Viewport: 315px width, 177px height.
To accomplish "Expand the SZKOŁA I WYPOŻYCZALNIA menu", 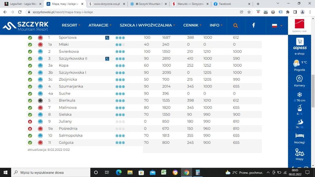I will (x=147, y=25).
